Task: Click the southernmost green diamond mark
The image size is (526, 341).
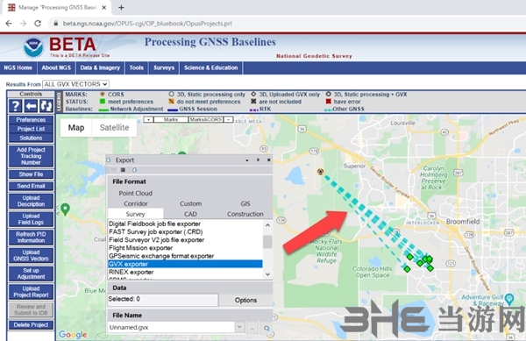Action: click(407, 269)
